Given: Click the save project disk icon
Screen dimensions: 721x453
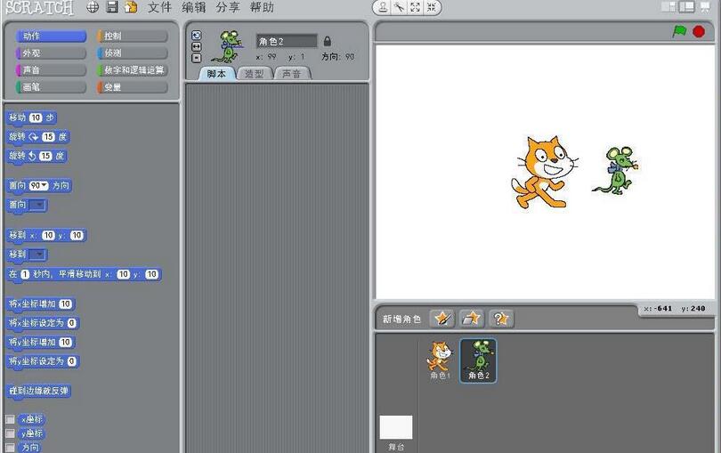Looking at the screenshot, I should [x=112, y=7].
